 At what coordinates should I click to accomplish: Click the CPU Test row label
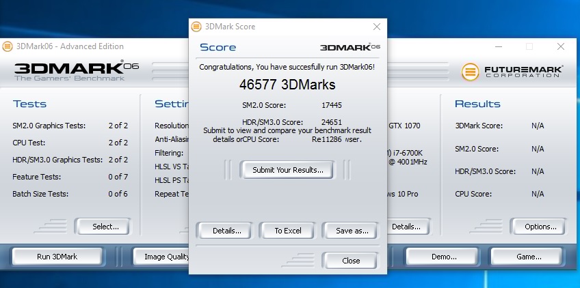(x=29, y=143)
